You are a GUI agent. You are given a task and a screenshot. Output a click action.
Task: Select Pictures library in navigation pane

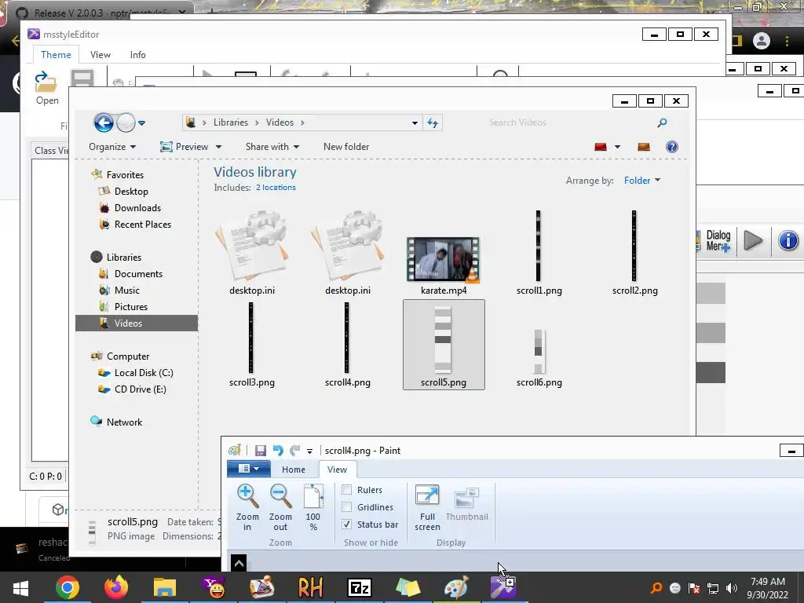(131, 307)
